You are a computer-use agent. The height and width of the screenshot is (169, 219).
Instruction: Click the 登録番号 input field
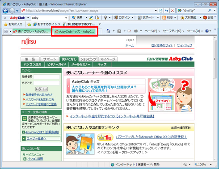pos(46,77)
